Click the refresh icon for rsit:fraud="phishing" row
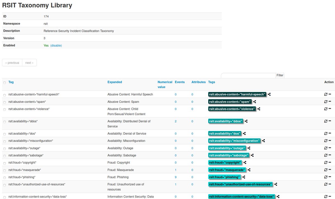335x199 pixels. click(326, 177)
